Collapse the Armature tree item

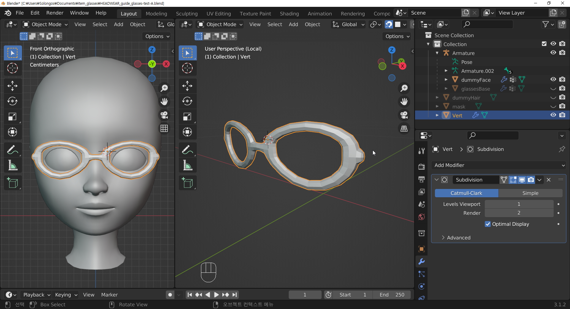437,53
